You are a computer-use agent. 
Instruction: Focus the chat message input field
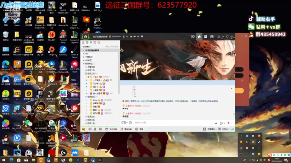[174, 122]
